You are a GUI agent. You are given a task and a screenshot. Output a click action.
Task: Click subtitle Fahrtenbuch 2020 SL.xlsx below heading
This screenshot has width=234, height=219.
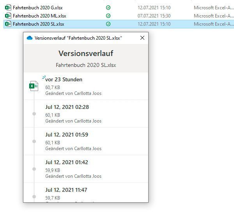pyautogui.click(x=86, y=65)
